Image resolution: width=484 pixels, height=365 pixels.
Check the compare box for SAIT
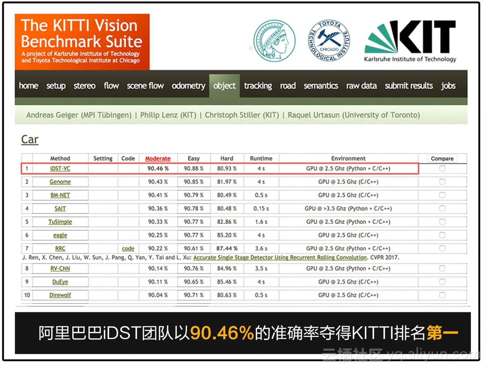pyautogui.click(x=442, y=208)
